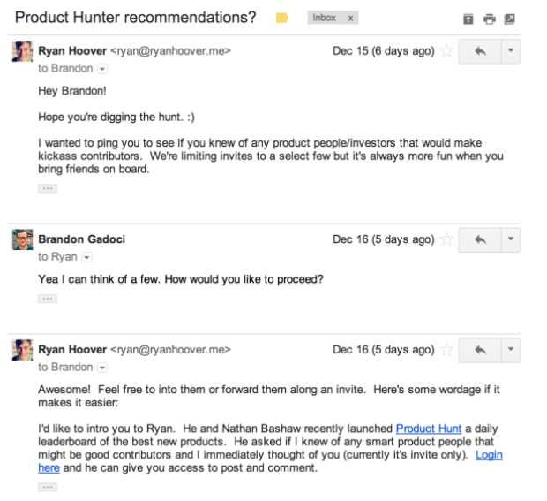Star Ryan Hoover's Dec 15 message
547x501 pixels.
446,51
